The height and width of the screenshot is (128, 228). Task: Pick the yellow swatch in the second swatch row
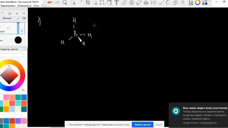click(6, 103)
